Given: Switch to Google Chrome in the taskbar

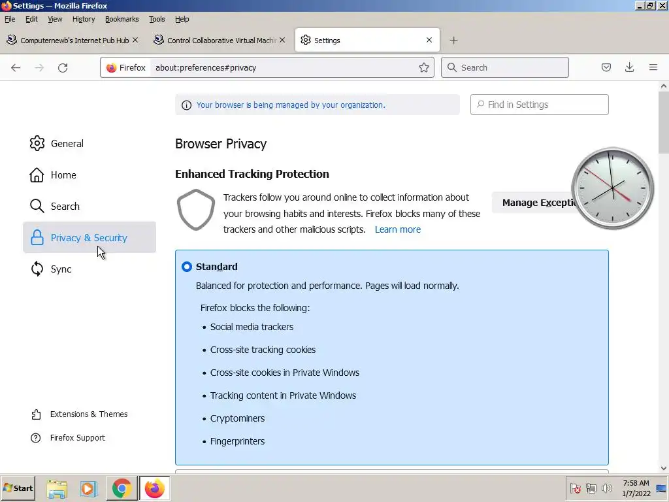Looking at the screenshot, I should (122, 488).
